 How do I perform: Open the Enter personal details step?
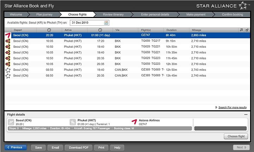(155, 14)
